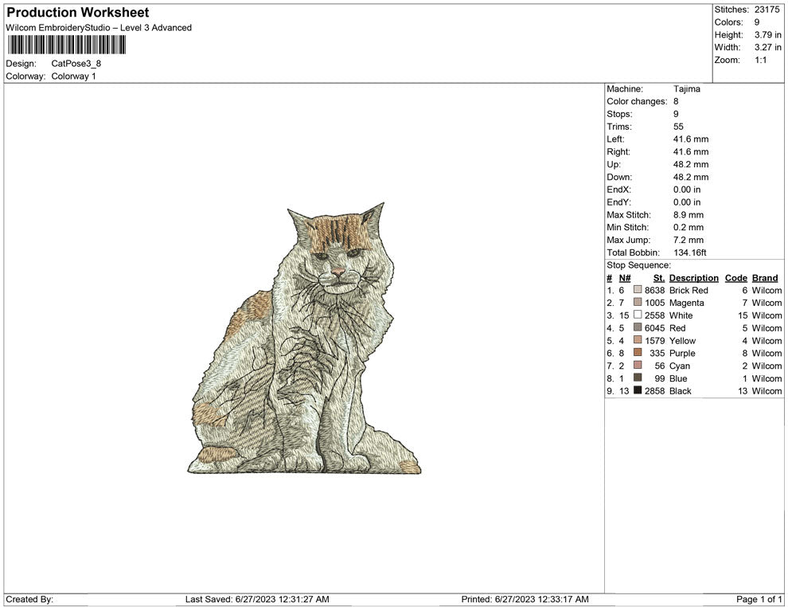Click the cat embroidery design preview
Screen dimensions: 788x607
click(304, 338)
